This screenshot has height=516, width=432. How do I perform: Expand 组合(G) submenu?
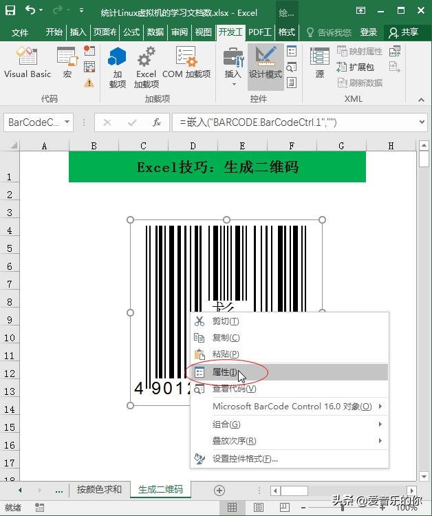click(x=290, y=424)
